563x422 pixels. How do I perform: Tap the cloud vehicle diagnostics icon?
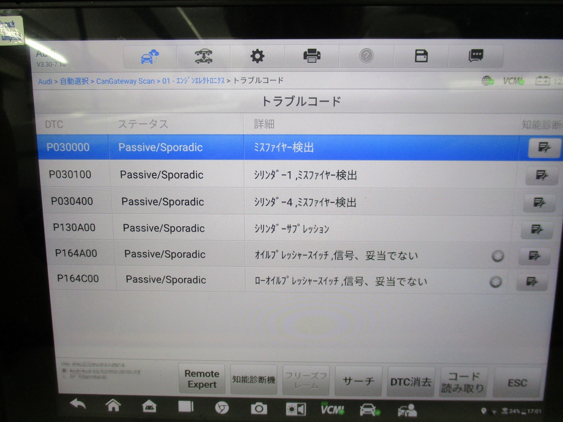(x=150, y=57)
